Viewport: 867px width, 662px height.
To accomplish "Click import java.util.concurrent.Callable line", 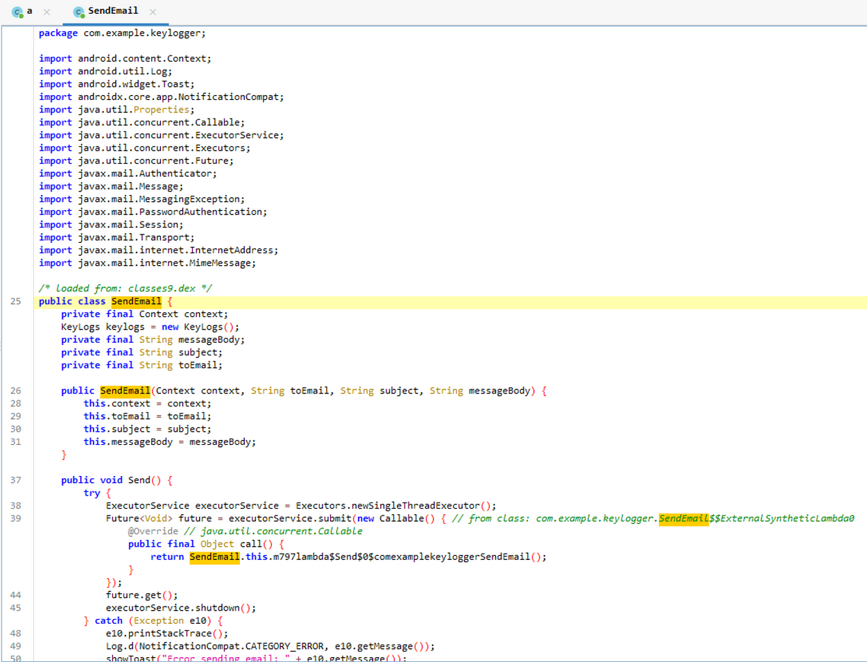I will [141, 123].
